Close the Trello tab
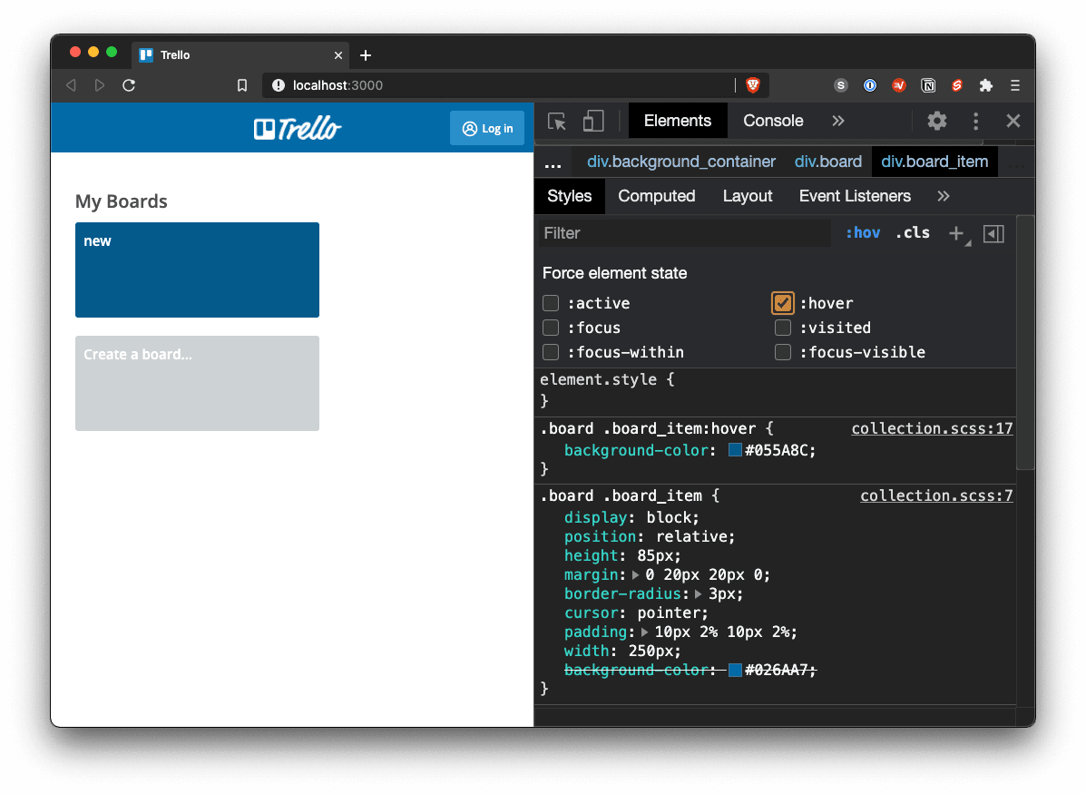The width and height of the screenshot is (1086, 794). [338, 55]
